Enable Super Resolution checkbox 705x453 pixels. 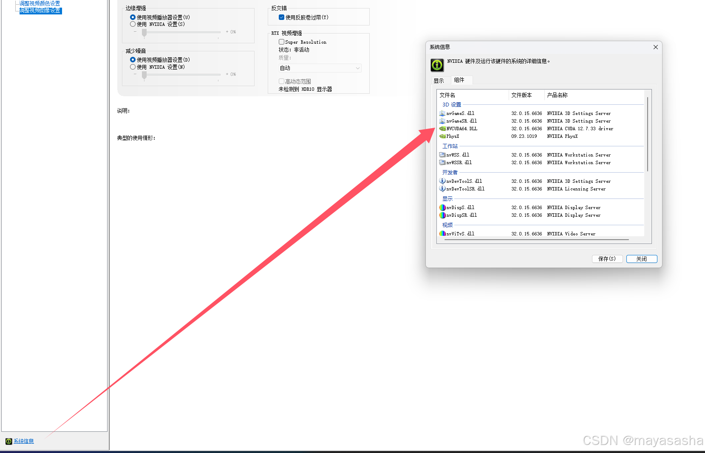pyautogui.click(x=281, y=42)
